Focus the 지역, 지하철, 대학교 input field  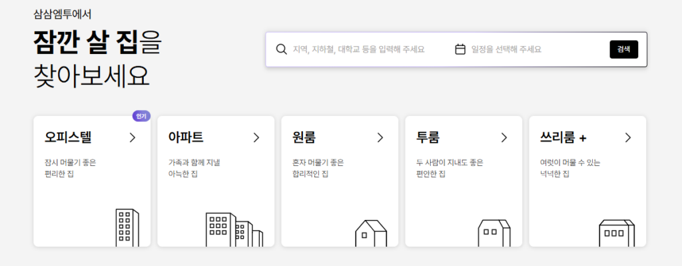click(x=359, y=49)
